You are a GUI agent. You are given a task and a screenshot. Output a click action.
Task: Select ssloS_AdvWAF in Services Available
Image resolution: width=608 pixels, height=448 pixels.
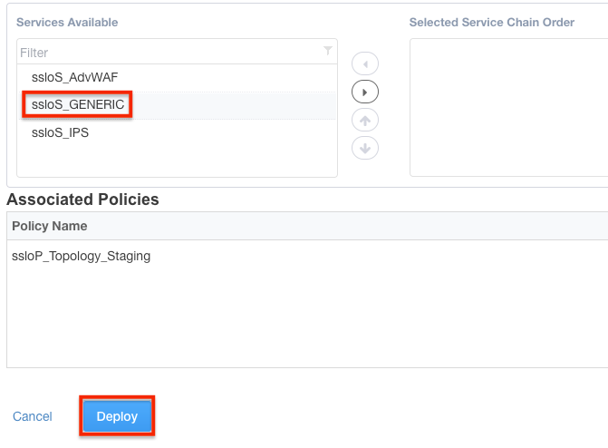[x=74, y=77]
